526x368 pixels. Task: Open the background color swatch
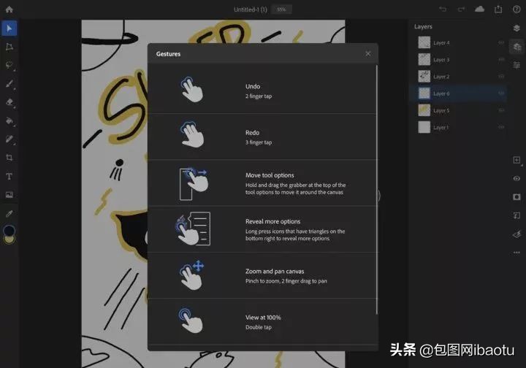tap(9, 239)
